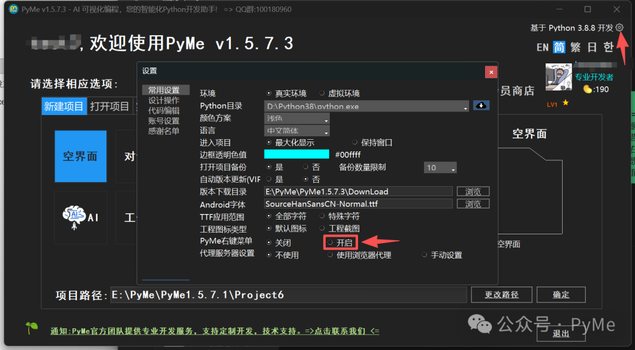The width and height of the screenshot is (635, 350).
Task: Open settings via gear icon near Python version
Action: 619,28
